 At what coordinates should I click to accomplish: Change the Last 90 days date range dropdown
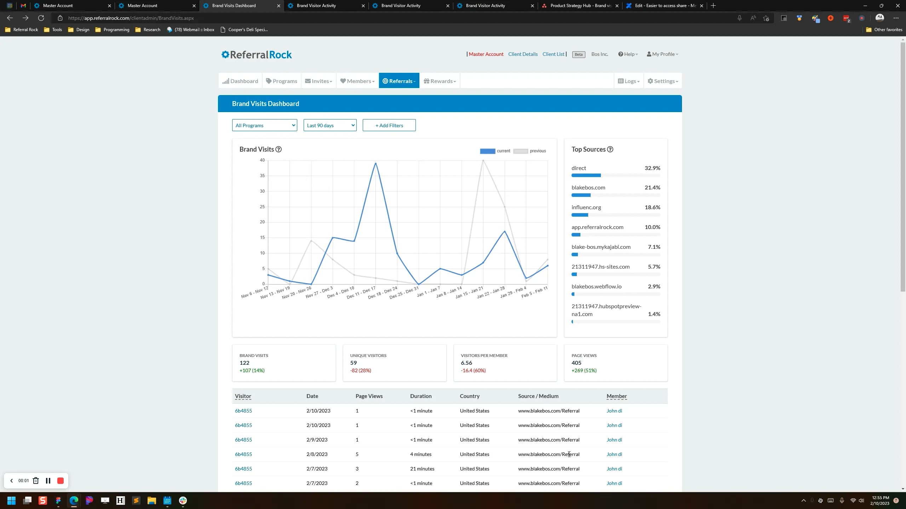click(330, 125)
